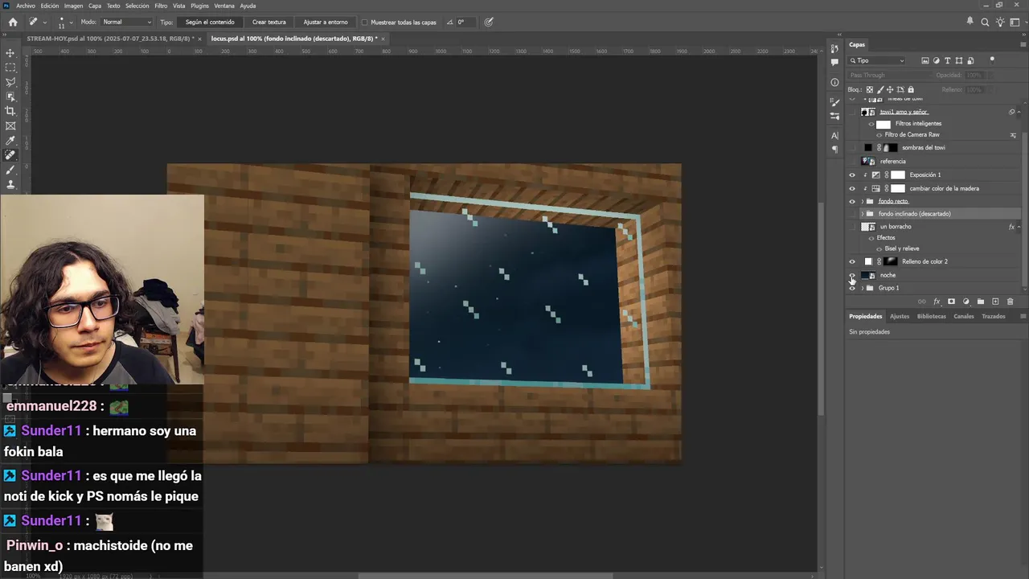The width and height of the screenshot is (1029, 579).
Task: Enable Muestrear todas las capas checkbox
Action: click(364, 23)
